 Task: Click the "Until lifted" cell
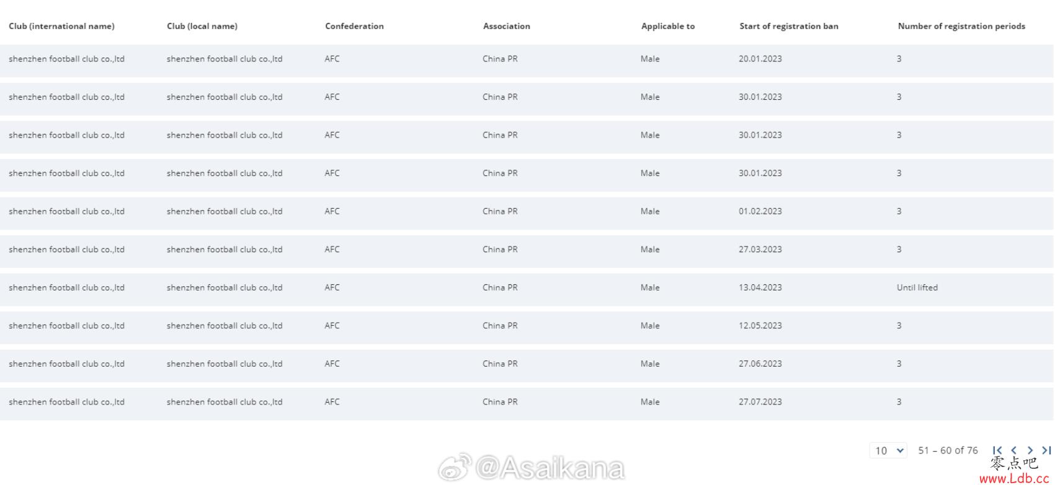pyautogui.click(x=917, y=287)
